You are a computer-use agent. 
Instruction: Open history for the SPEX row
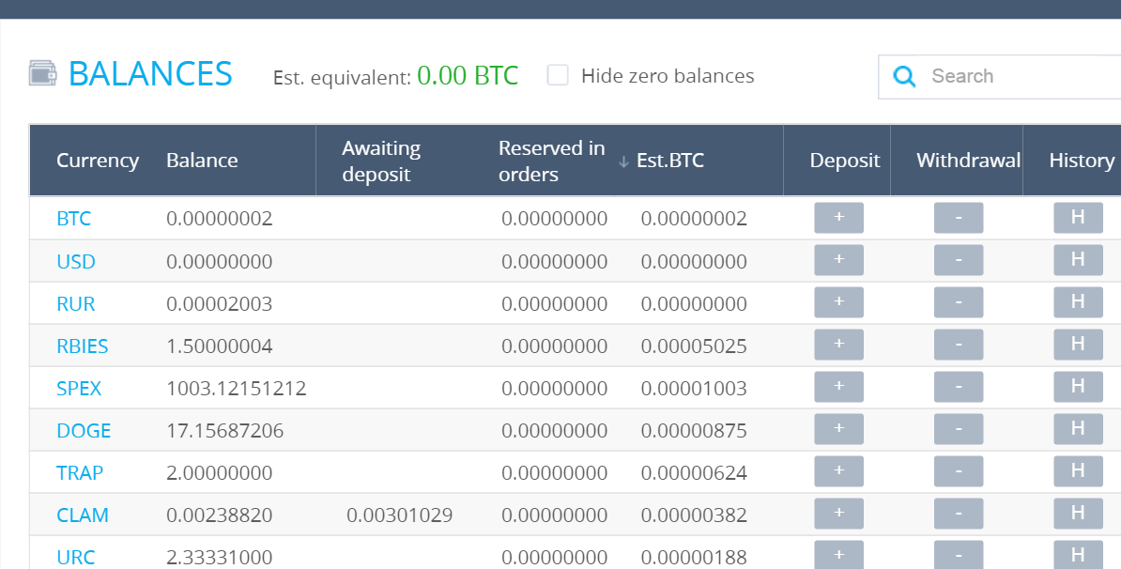click(1078, 387)
